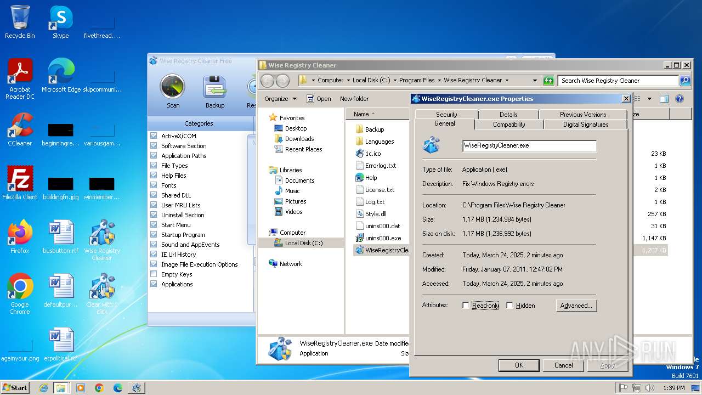Open the change view options dropdown arrow
This screenshot has height=395, width=702.
[649, 99]
